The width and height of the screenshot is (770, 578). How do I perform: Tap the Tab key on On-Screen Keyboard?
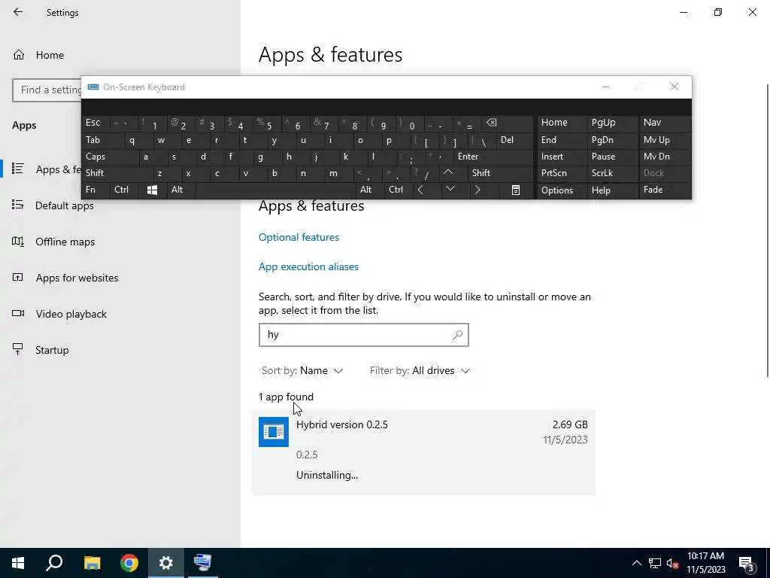[x=103, y=140]
